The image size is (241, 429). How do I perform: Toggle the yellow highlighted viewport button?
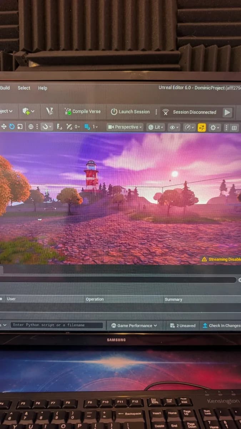[x=202, y=127]
